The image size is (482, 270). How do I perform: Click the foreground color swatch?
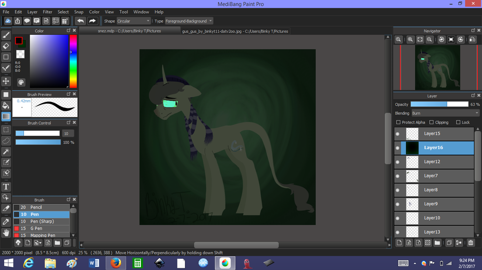click(19, 40)
